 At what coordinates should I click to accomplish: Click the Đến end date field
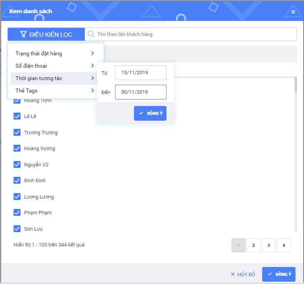pos(141,92)
